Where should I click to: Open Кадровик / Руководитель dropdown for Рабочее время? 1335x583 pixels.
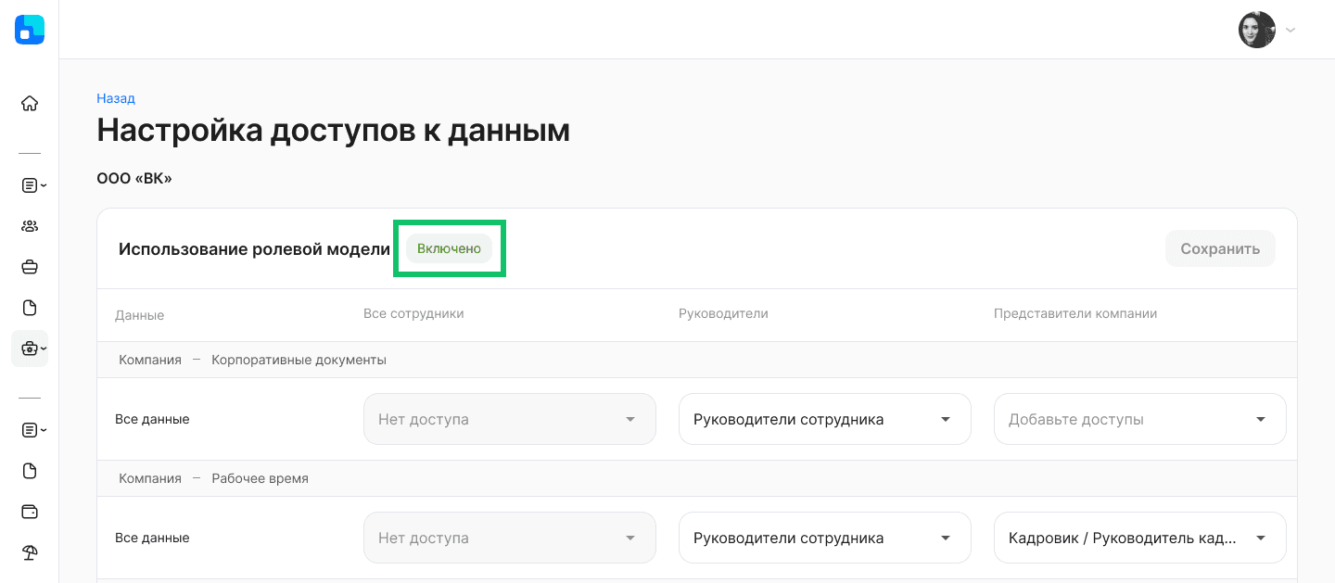pyautogui.click(x=1140, y=538)
